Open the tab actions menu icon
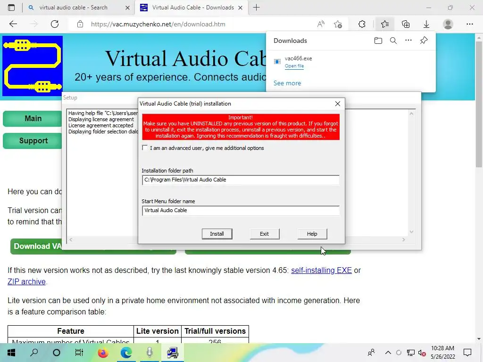483x362 pixels. 11,8
